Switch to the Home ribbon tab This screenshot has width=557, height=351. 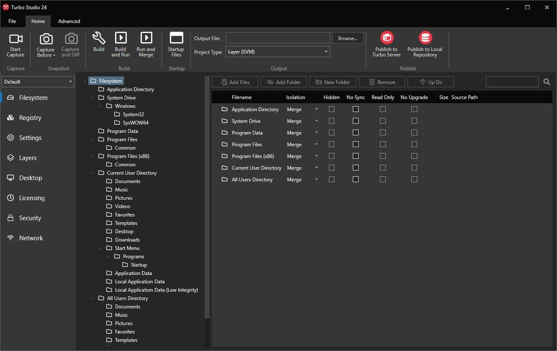(x=38, y=21)
